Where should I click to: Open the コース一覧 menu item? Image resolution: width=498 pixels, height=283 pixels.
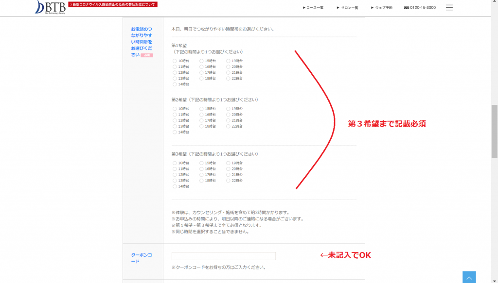pyautogui.click(x=313, y=8)
